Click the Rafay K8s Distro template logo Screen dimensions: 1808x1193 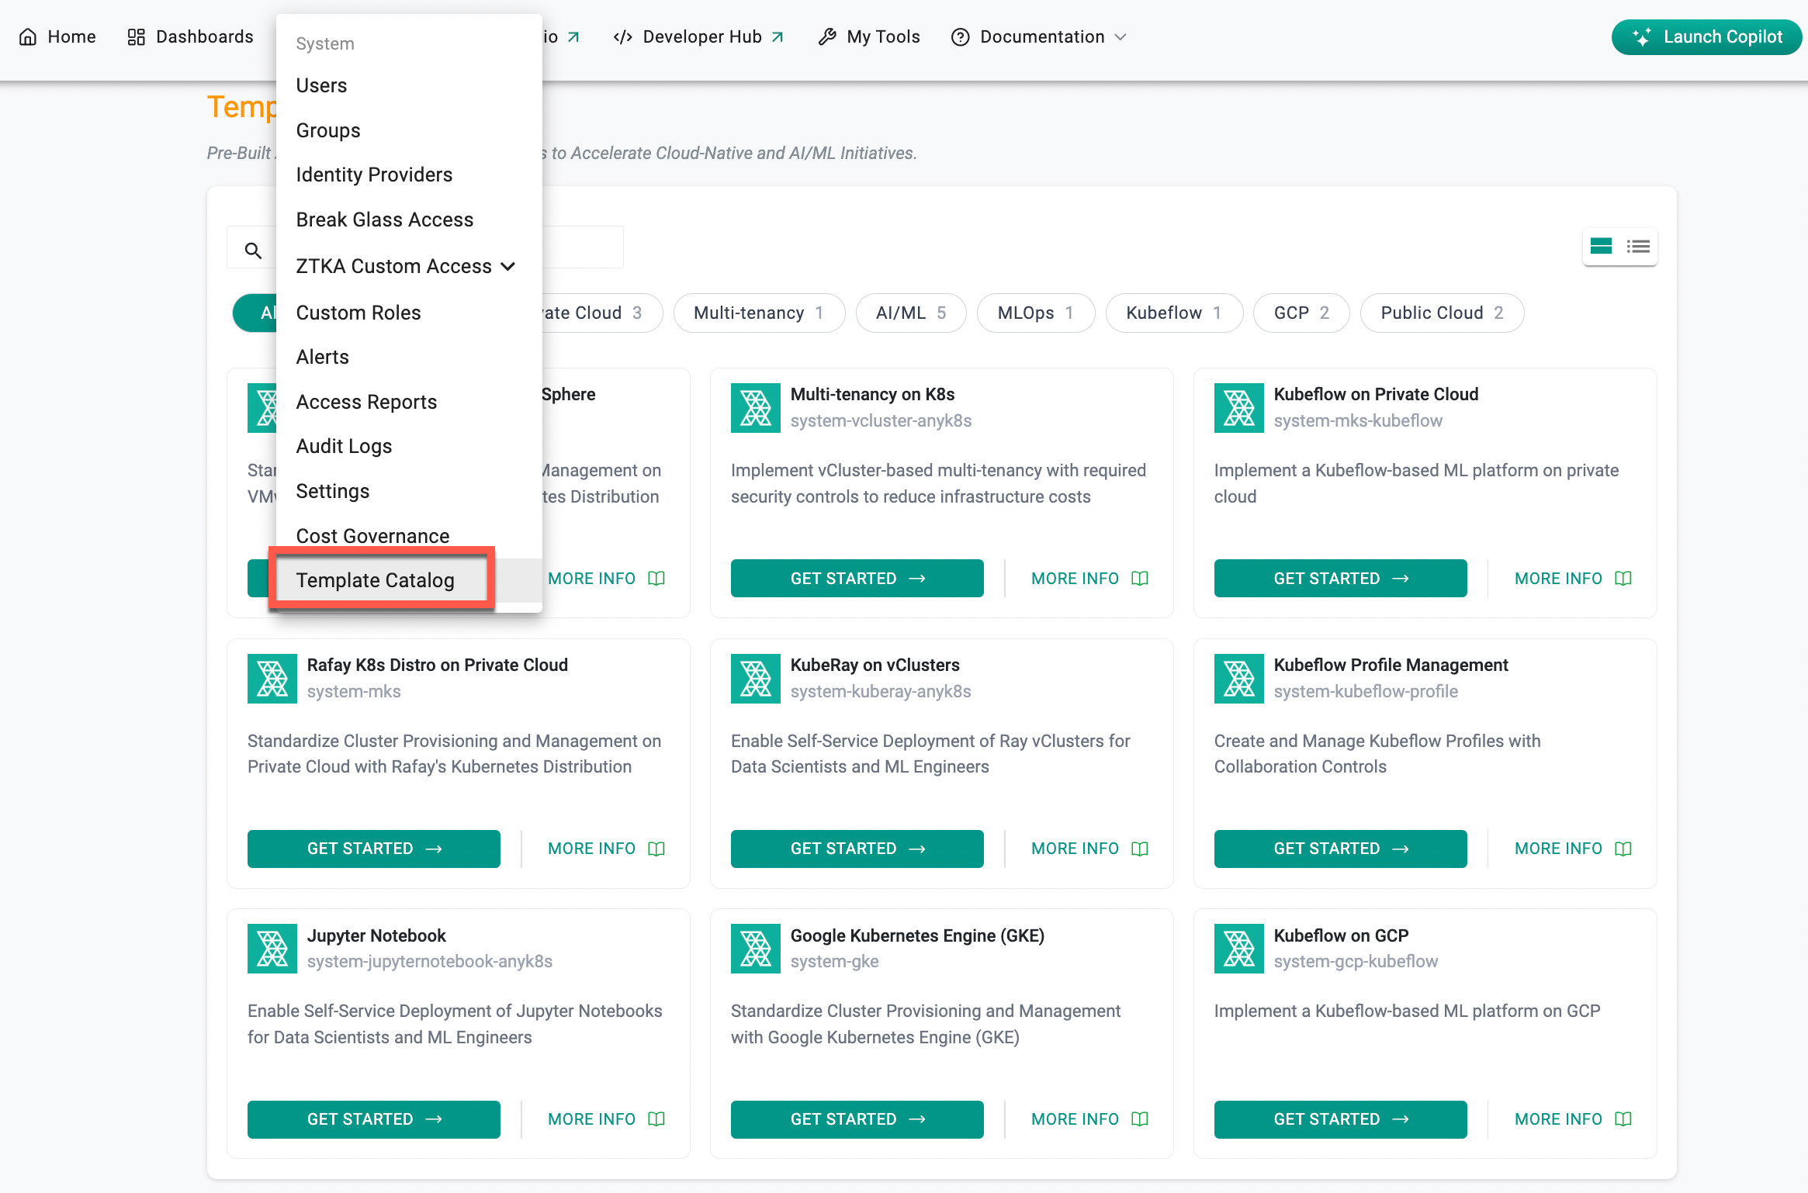tap(272, 679)
